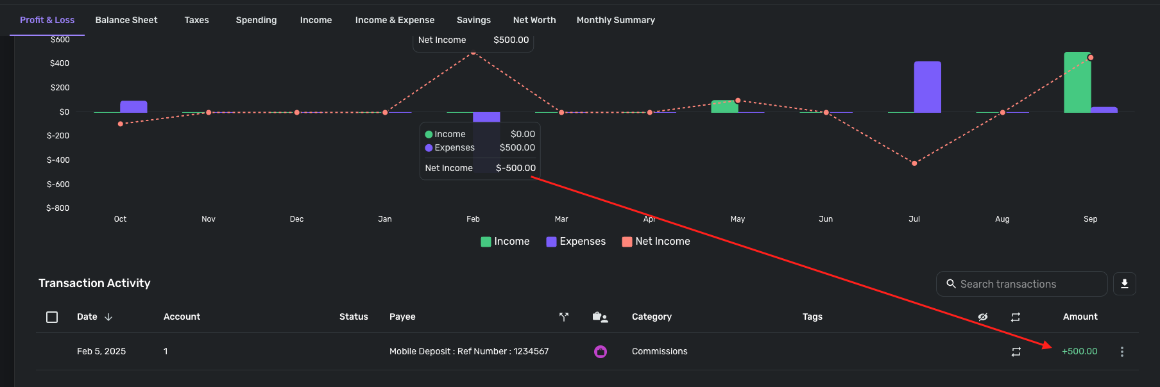Download transactions using the export icon
Screen dimensions: 1160x387
[1124, 284]
